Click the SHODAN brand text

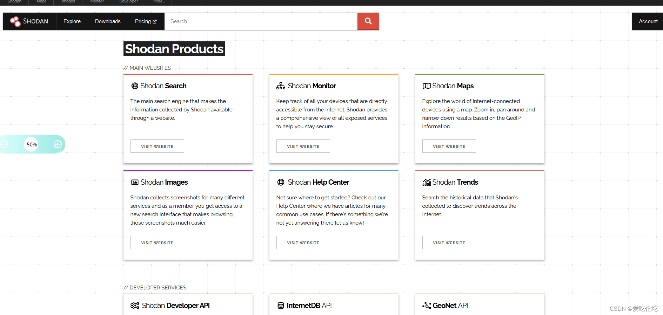(x=35, y=21)
